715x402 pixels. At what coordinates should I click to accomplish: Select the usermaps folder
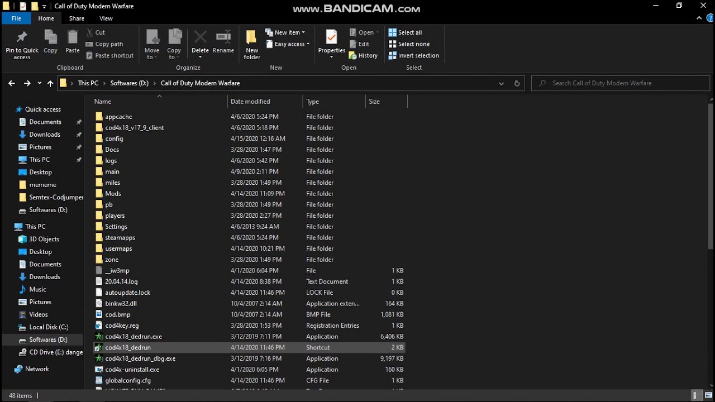click(118, 248)
